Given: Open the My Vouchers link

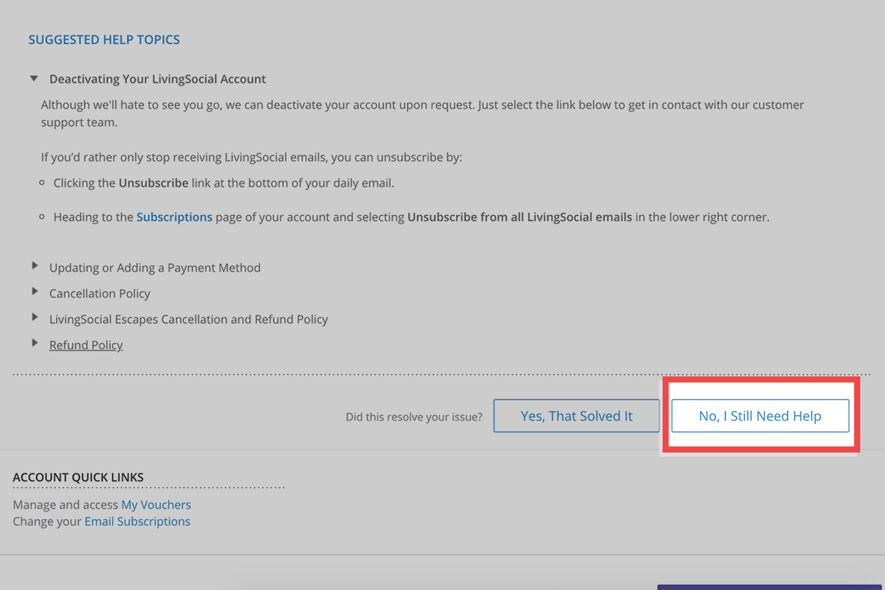Looking at the screenshot, I should point(156,505).
